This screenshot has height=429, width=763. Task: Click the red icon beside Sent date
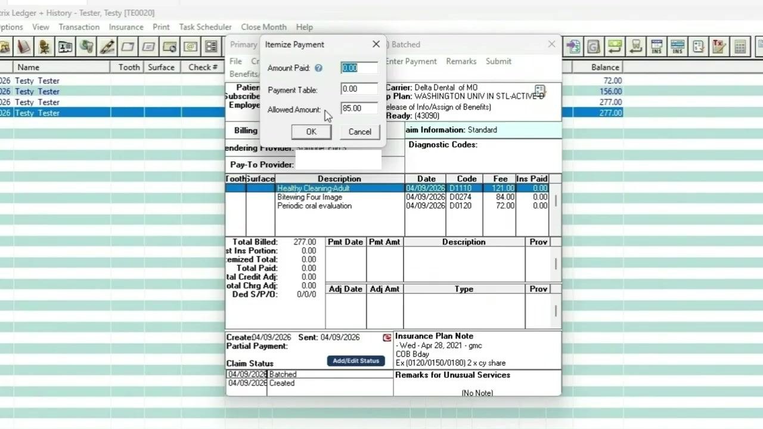tap(387, 338)
